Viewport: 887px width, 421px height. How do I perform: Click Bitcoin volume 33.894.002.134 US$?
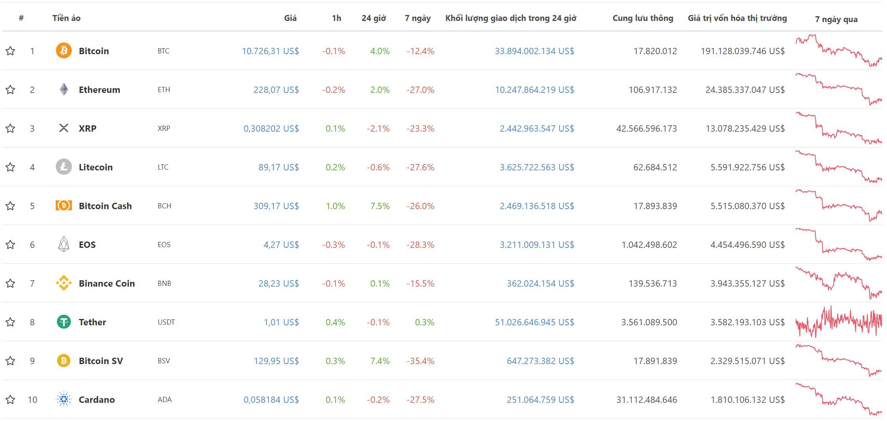[x=534, y=51]
